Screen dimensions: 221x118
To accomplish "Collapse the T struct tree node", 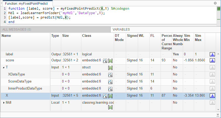I will pos(4,67).
